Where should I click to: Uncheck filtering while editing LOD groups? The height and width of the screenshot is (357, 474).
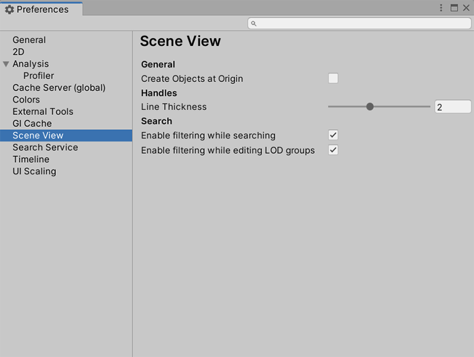(x=333, y=150)
